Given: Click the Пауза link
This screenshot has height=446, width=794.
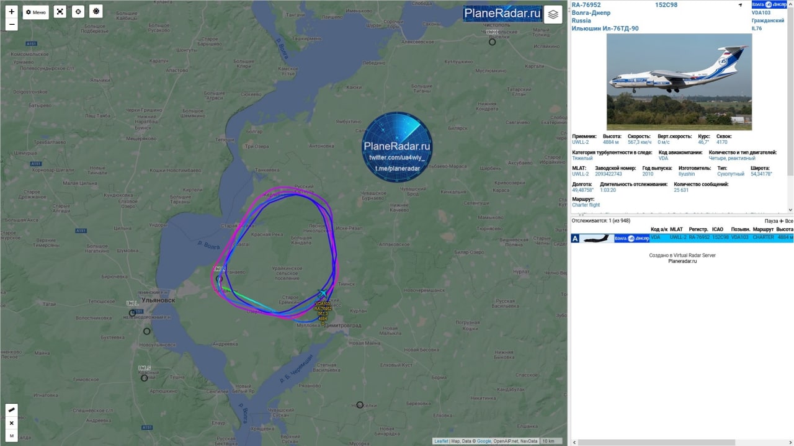Looking at the screenshot, I should (771, 221).
